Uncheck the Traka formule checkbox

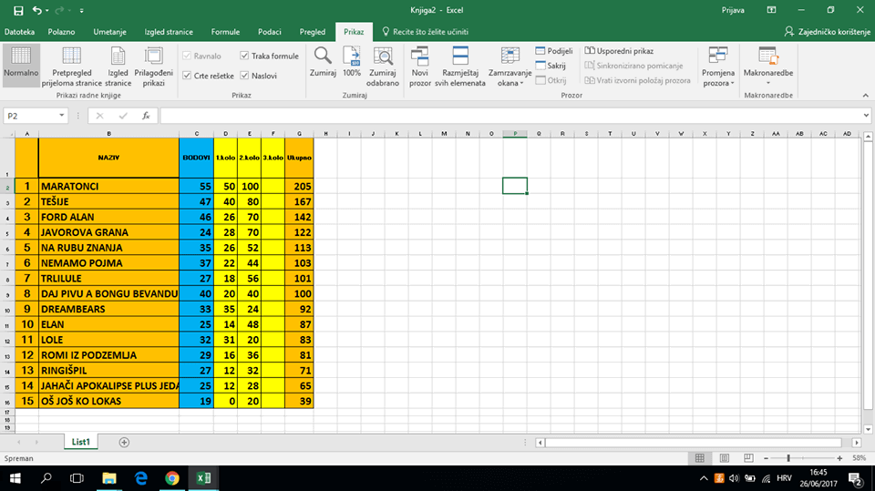tap(244, 56)
